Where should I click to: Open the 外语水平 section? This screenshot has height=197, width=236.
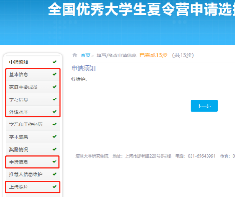pos(33,112)
